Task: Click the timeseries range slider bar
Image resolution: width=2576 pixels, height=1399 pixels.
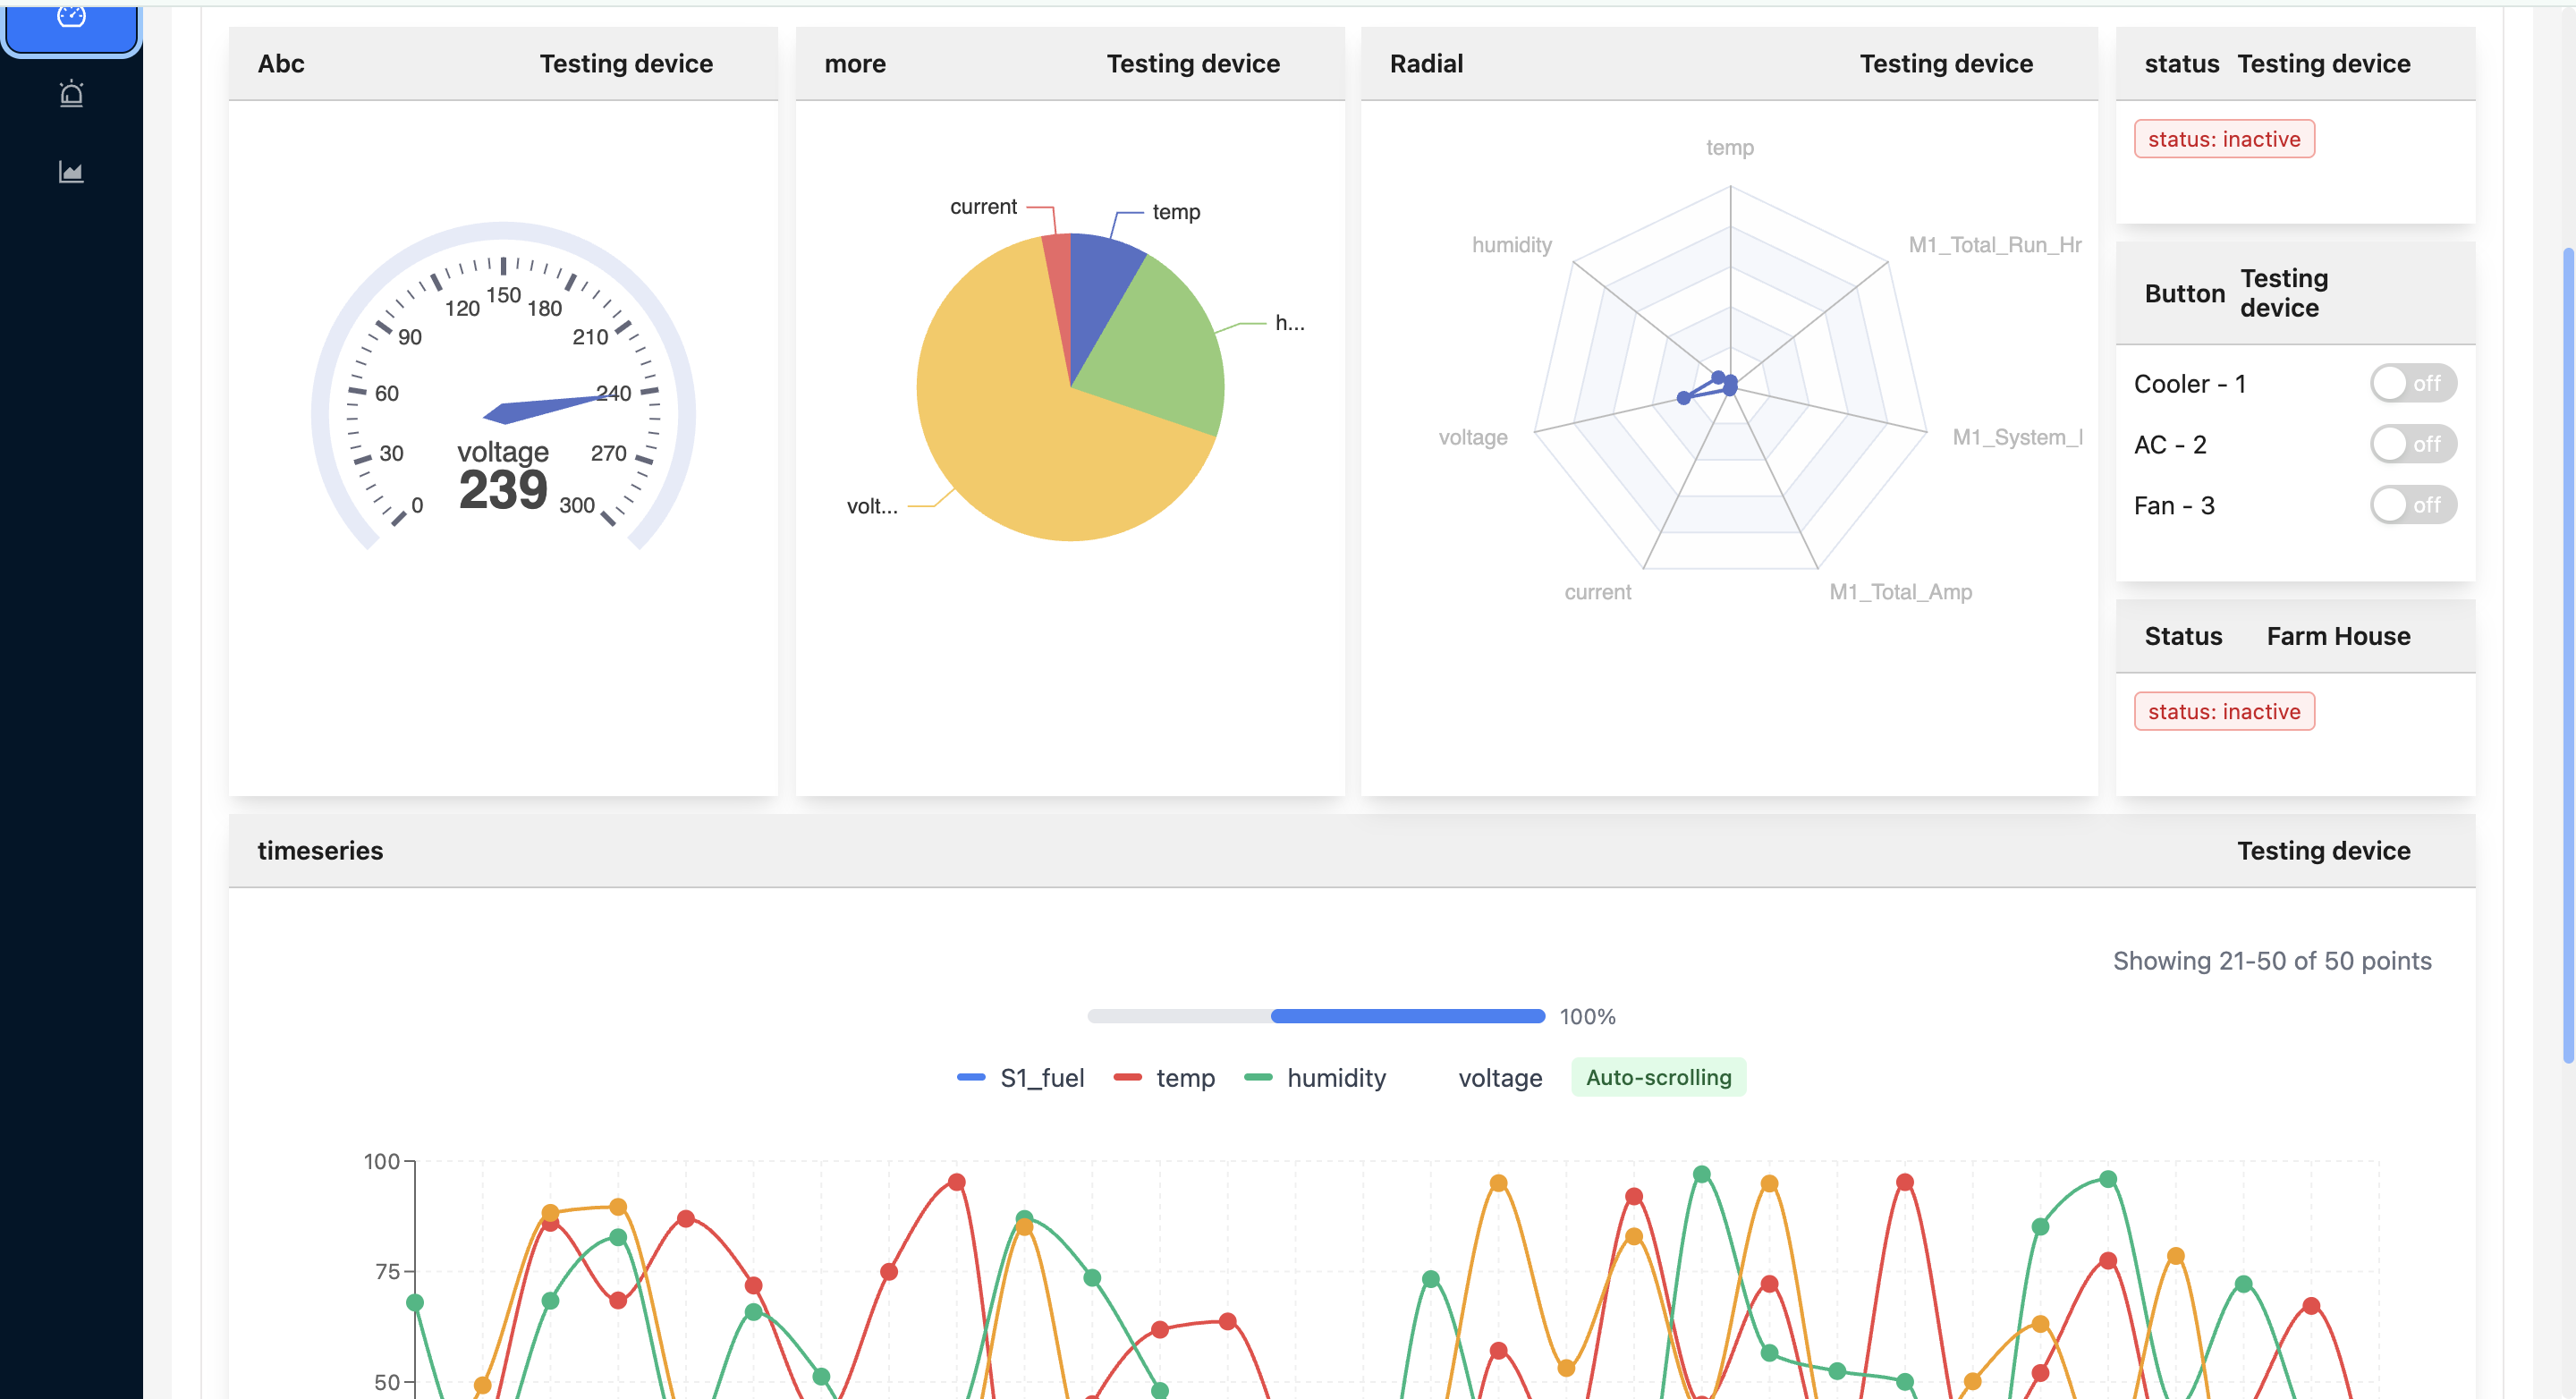Action: (x=1315, y=1016)
